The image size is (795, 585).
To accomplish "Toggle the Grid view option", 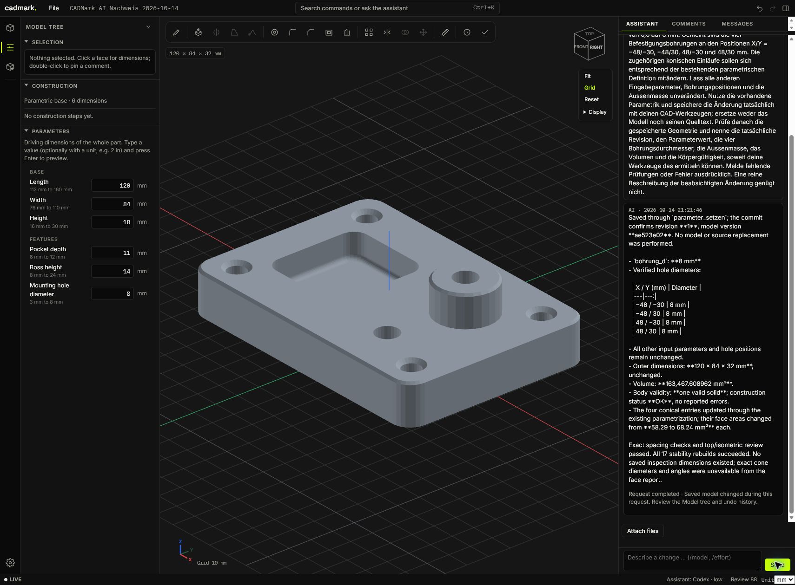I will (590, 88).
